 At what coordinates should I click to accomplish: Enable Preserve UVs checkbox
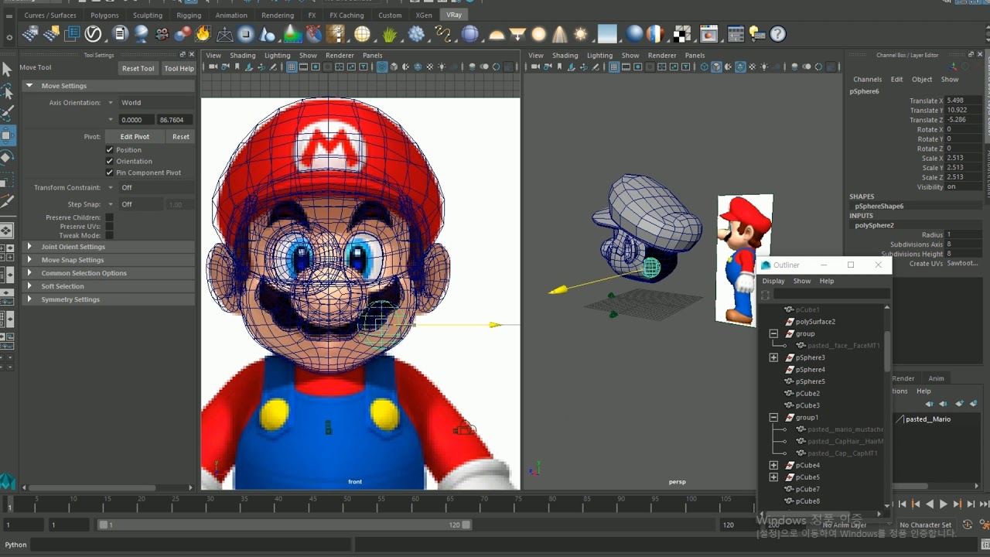[109, 227]
